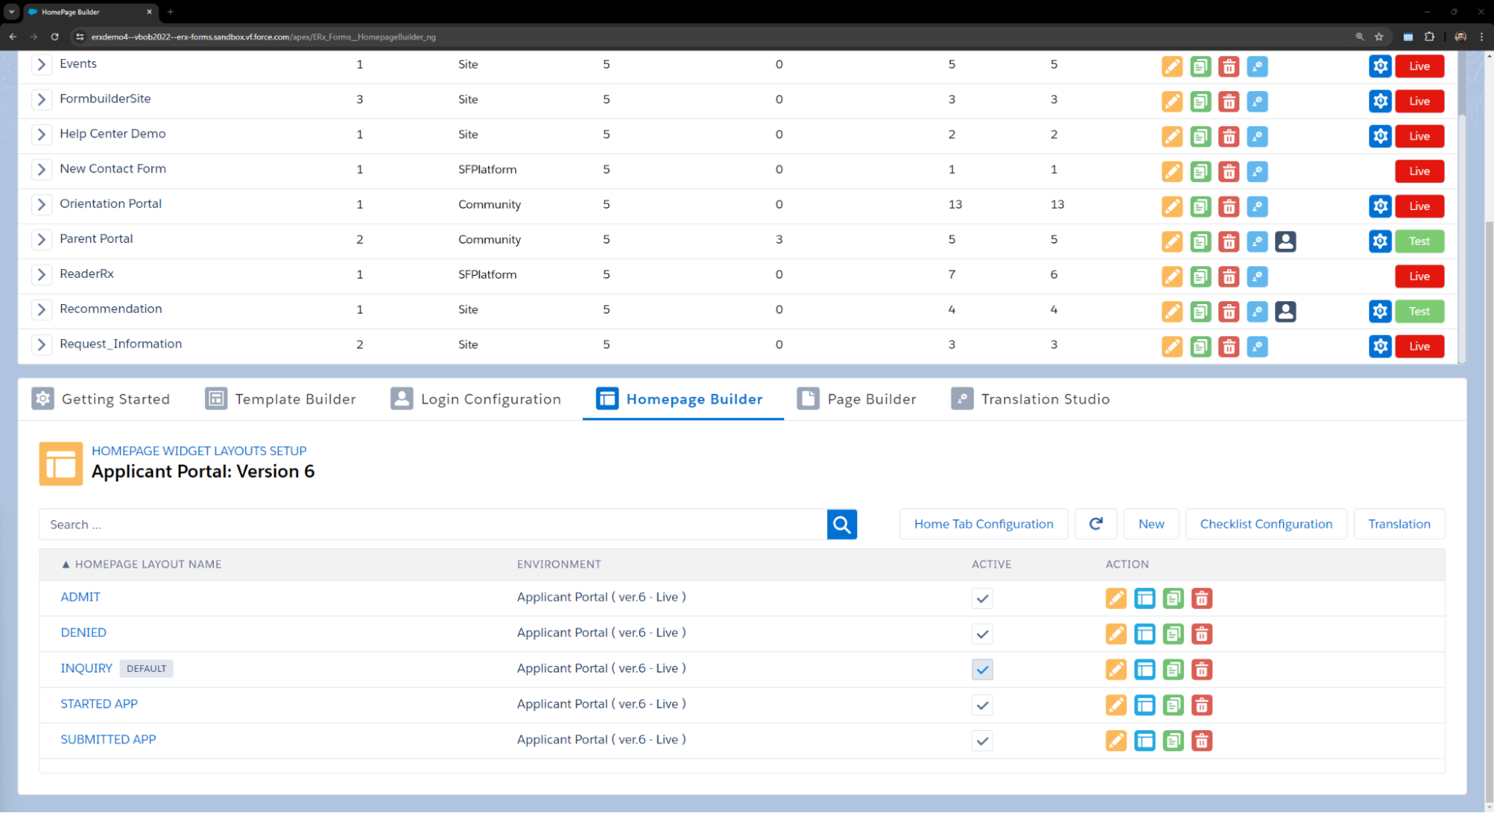Delete the ReaderRx environment with trash icon
This screenshot has height=813, width=1494.
point(1228,276)
